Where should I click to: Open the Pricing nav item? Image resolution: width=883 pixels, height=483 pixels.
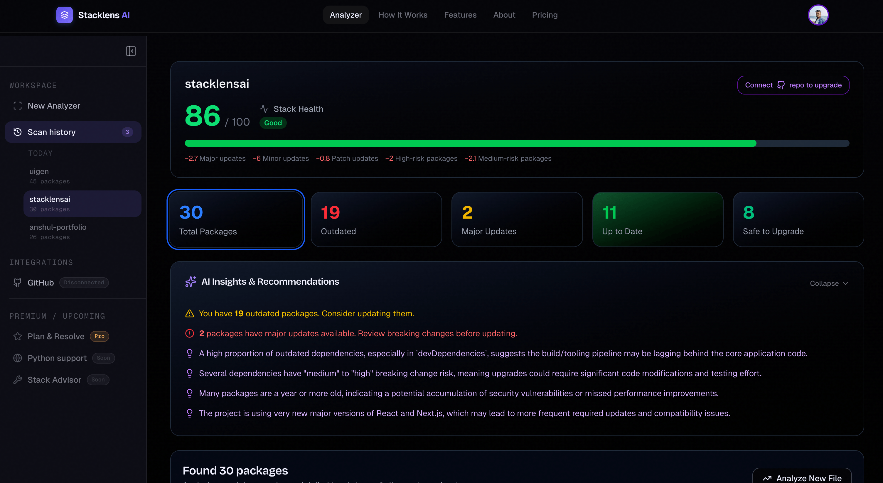coord(545,15)
